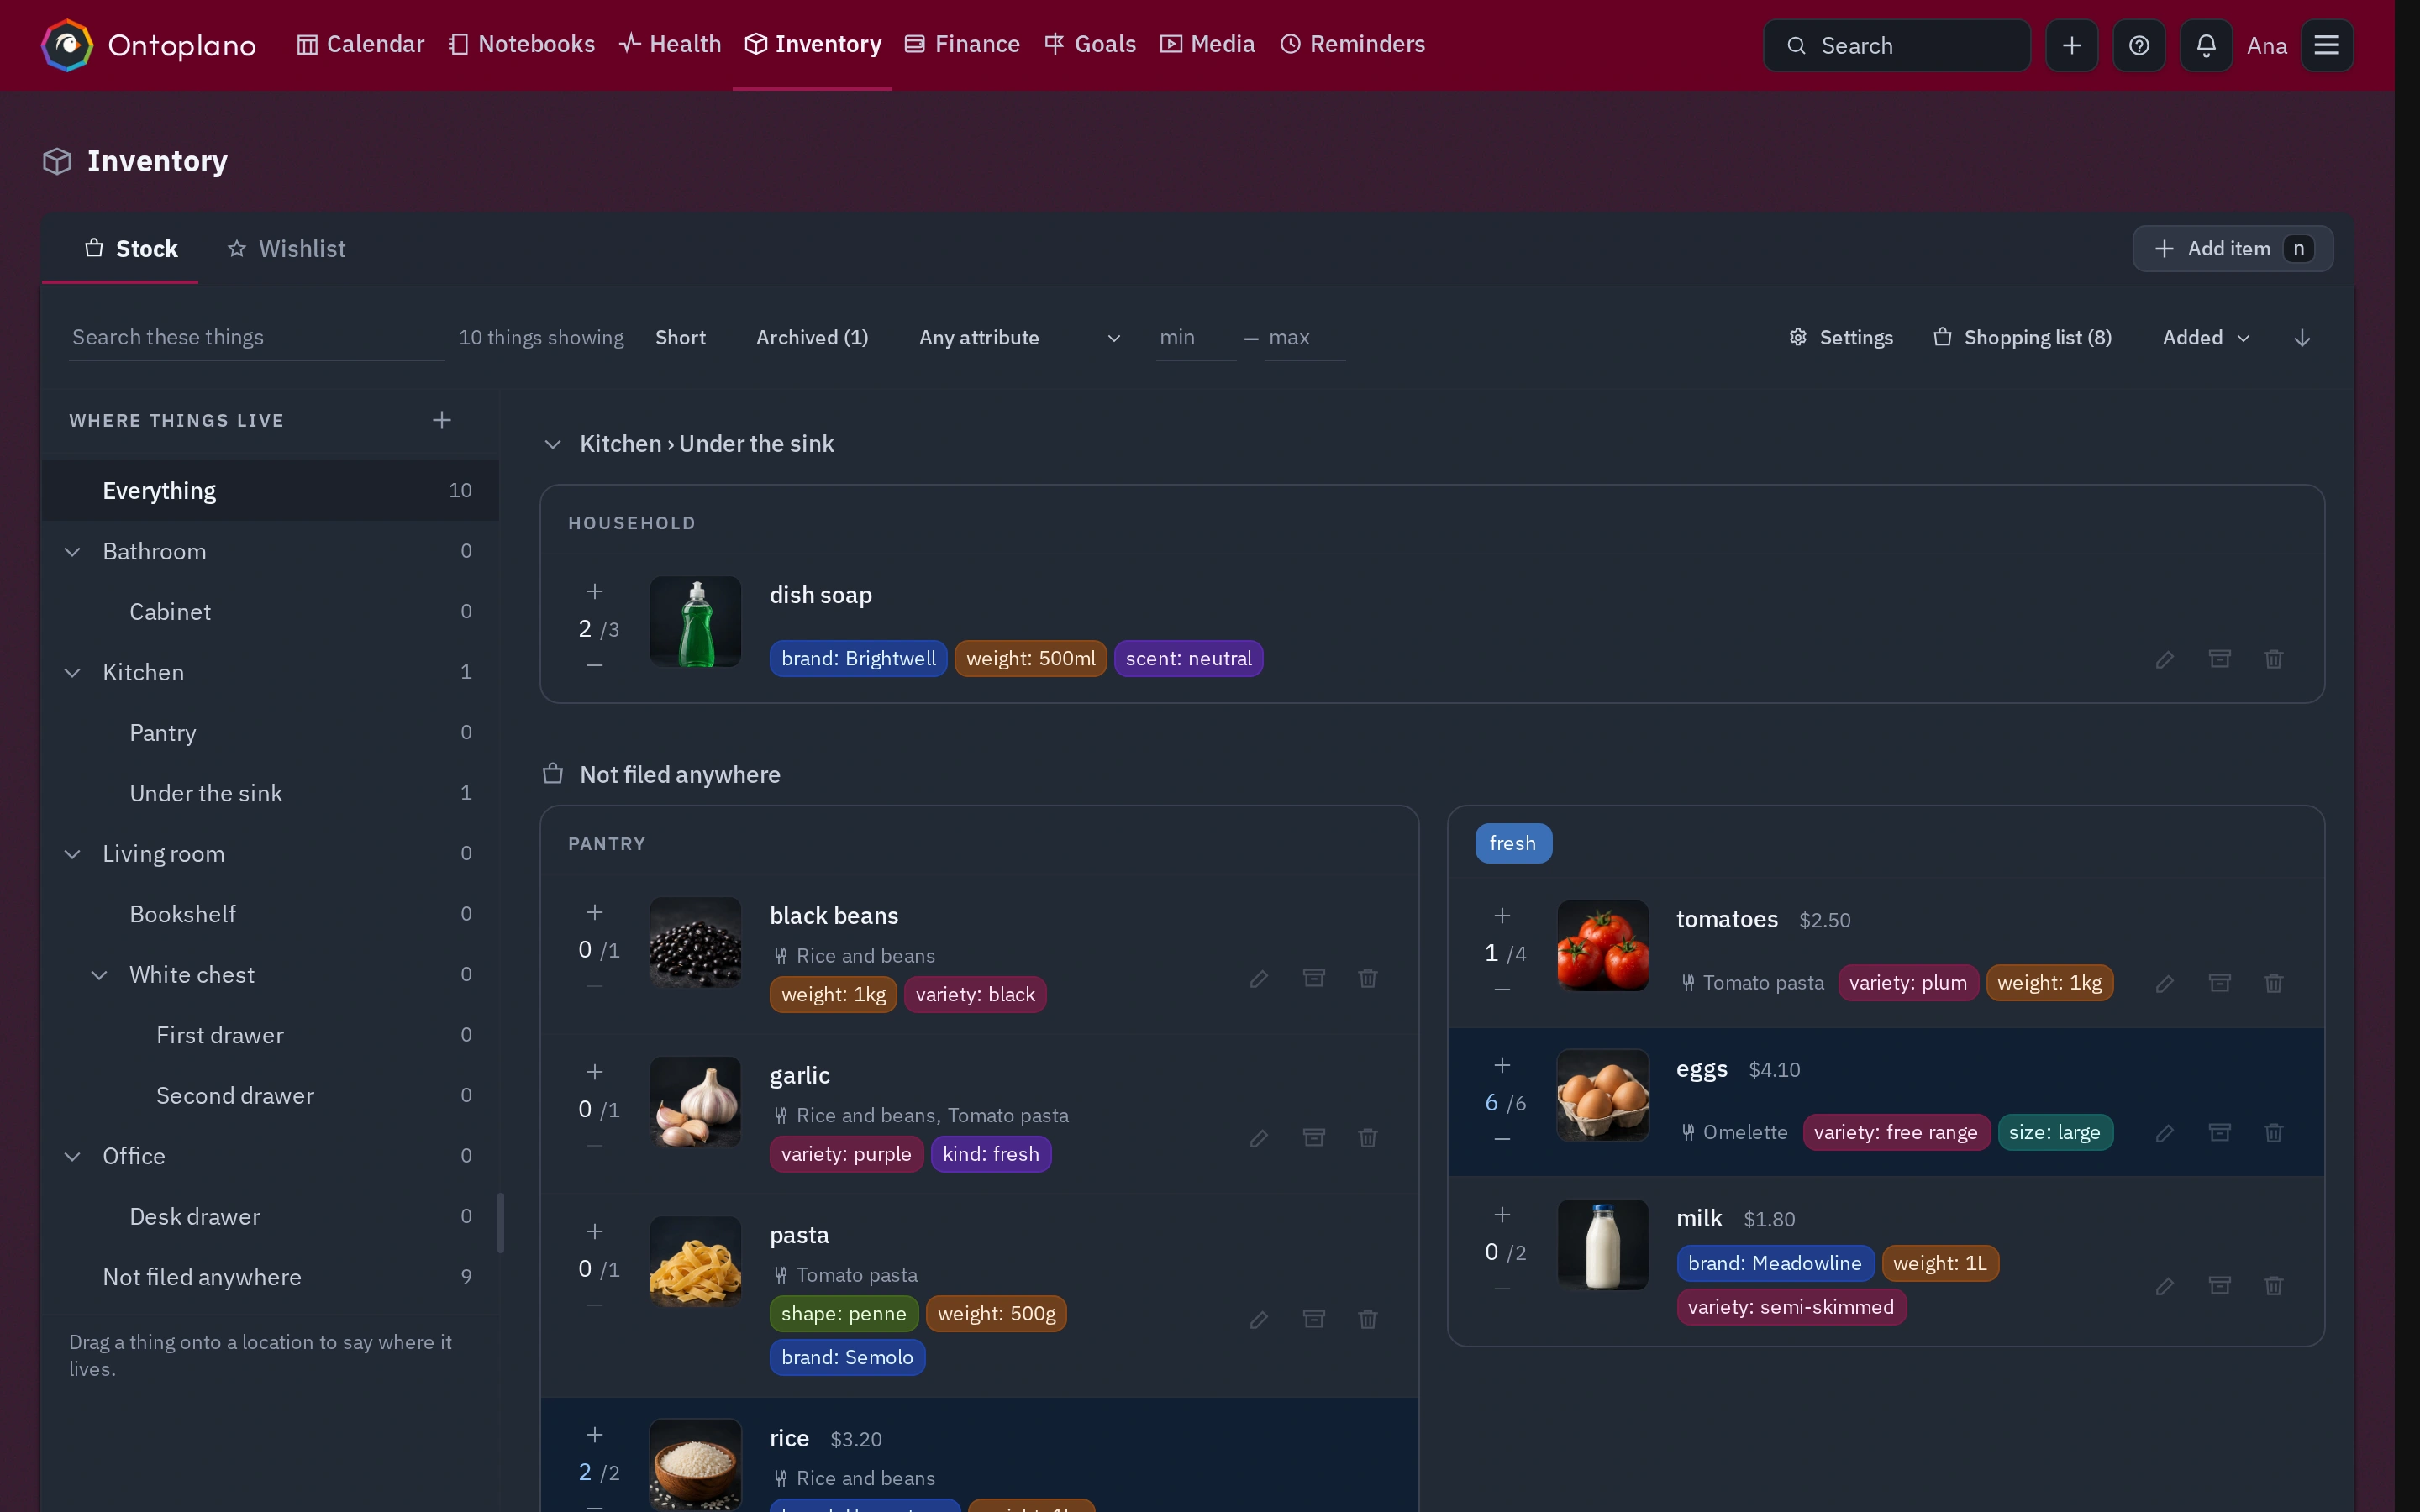Open notifications bell
This screenshot has height=1512, width=2420.
pos(2205,45)
